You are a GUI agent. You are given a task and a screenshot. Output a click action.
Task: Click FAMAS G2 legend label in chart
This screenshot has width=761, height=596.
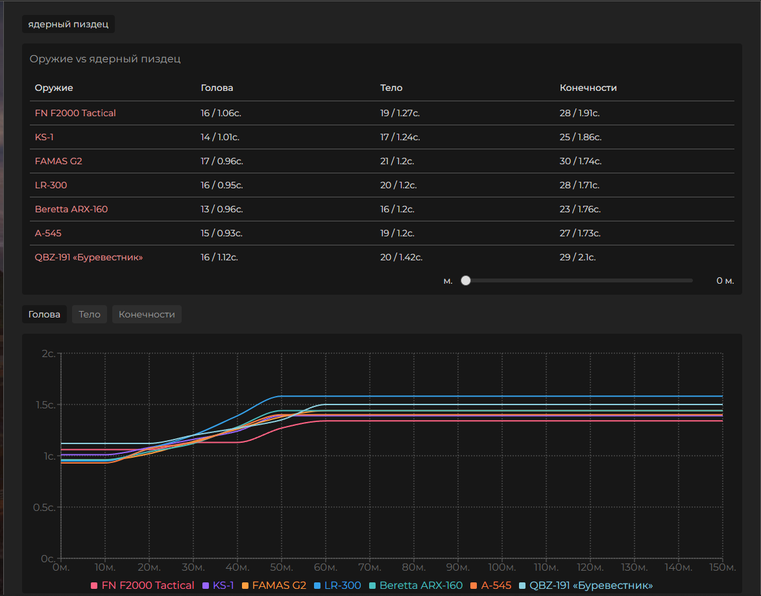coord(279,586)
